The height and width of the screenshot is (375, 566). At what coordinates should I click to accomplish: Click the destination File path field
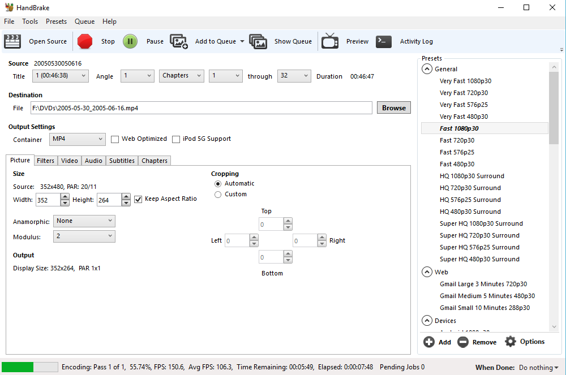(201, 108)
